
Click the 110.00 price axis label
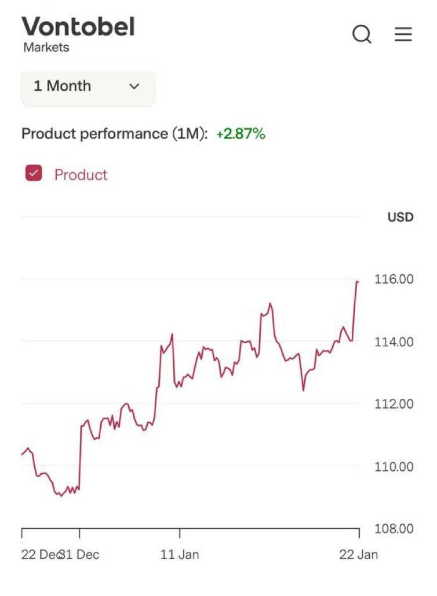tap(394, 467)
